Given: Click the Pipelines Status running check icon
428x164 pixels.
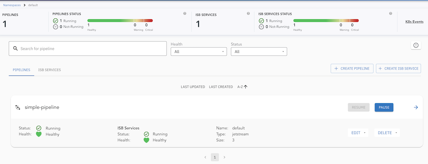Looking at the screenshot, I should pos(55,21).
